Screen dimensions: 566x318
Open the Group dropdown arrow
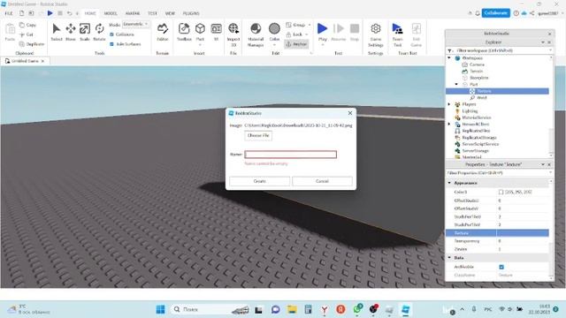[310, 25]
